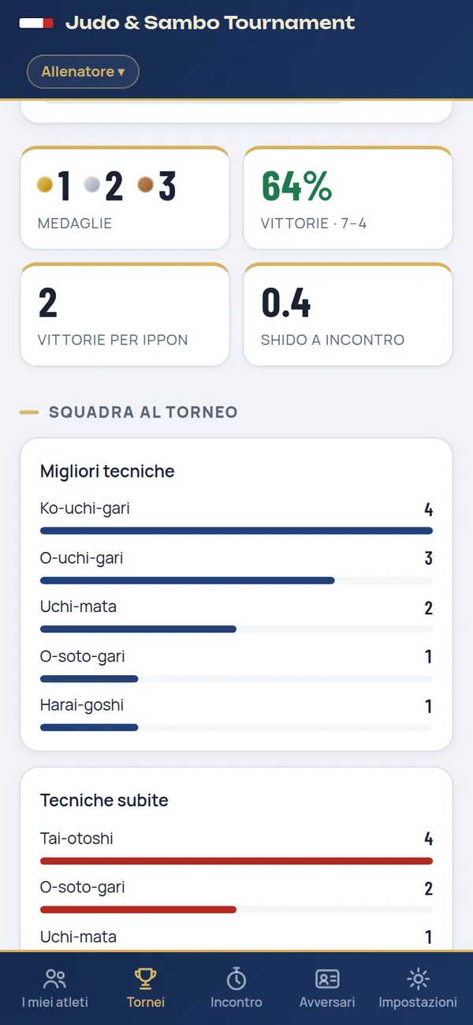The image size is (473, 1025).
Task: Open the I miei atleti people icon
Action: coord(55,979)
